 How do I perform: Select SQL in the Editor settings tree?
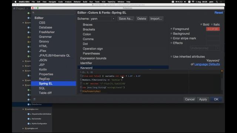[x=42, y=88]
